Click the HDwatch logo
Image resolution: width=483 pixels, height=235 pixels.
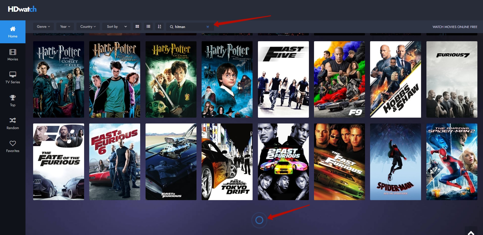[x=22, y=9]
